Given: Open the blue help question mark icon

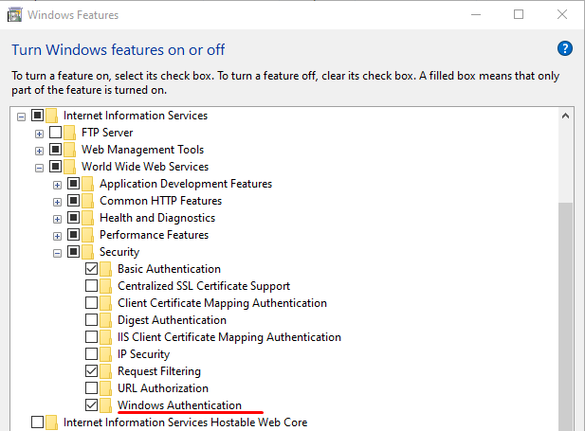Looking at the screenshot, I should 565,48.
